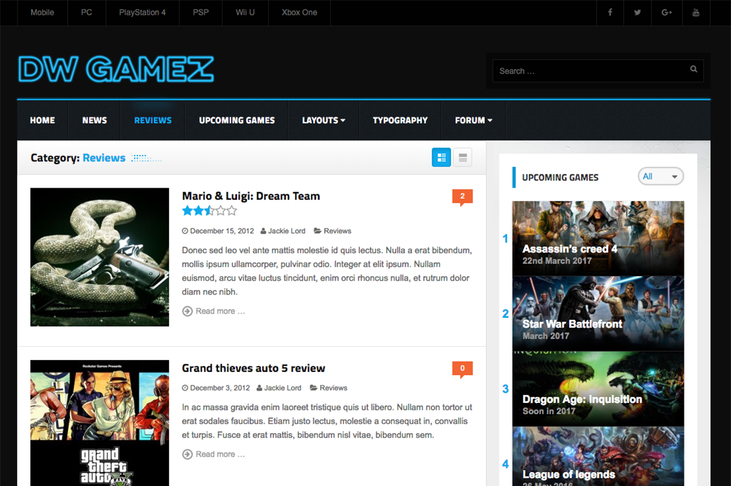Viewport: 731px width, 486px height.
Task: Select the PlayStation 4 platform link
Action: point(142,13)
